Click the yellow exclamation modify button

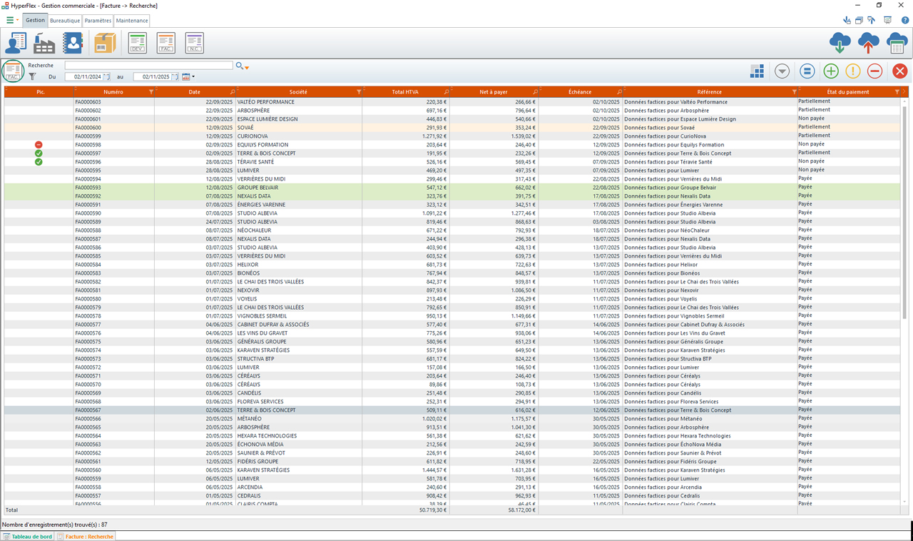(x=852, y=71)
